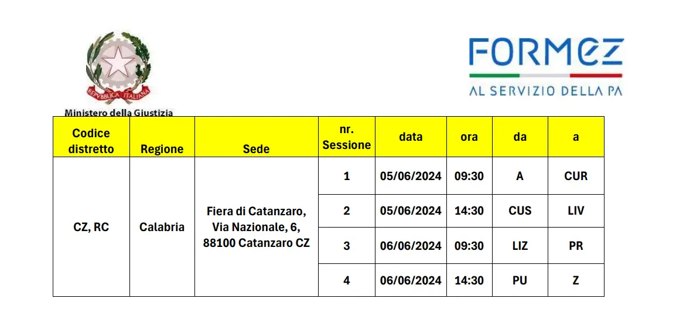Image resolution: width=683 pixels, height=322 pixels.
Task: Click the Calabria region cell
Action: click(x=162, y=227)
